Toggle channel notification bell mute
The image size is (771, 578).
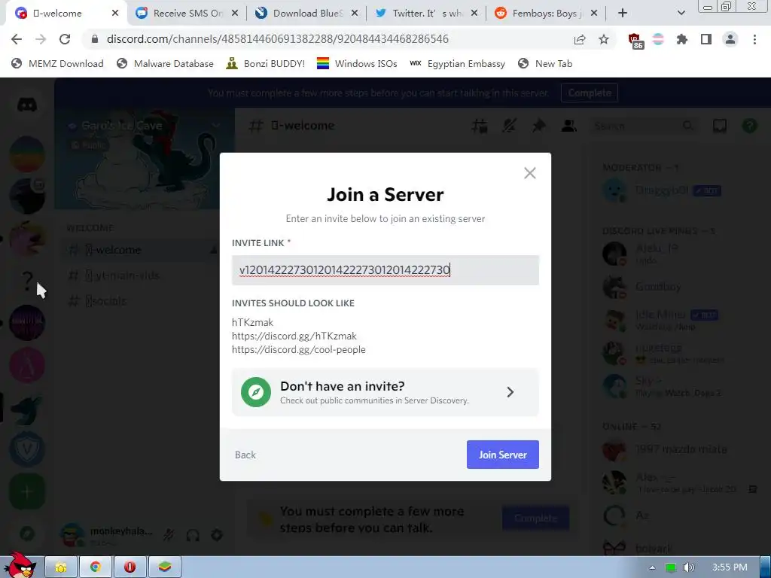pos(509,126)
